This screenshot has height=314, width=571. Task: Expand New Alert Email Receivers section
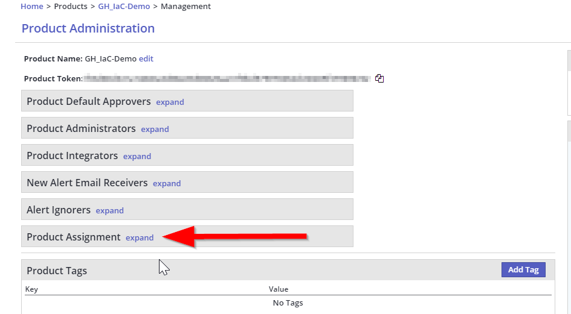167,184
